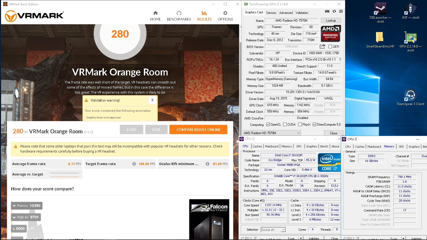Click the Intel Core i7 logo in CPU-Z
The height and width of the screenshot is (240, 427).
coord(329,162)
